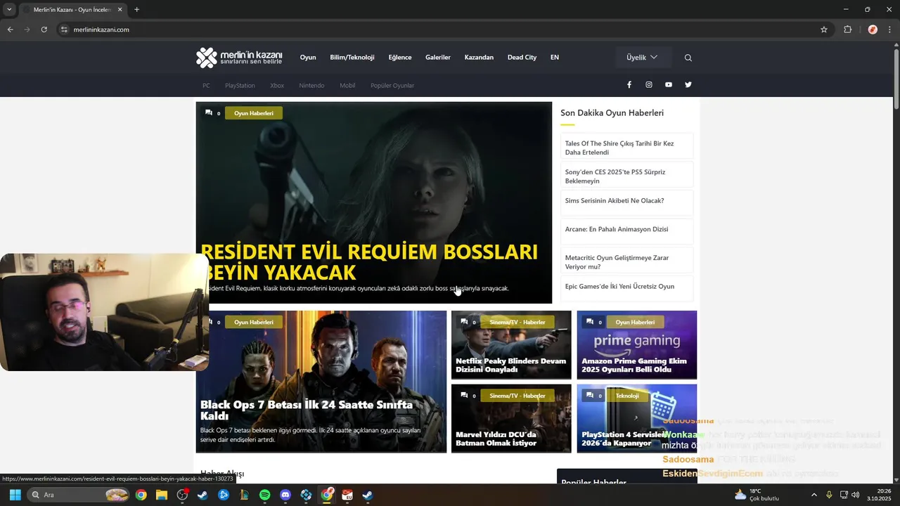Click comment icon on PlayStation 4 card

590,396
